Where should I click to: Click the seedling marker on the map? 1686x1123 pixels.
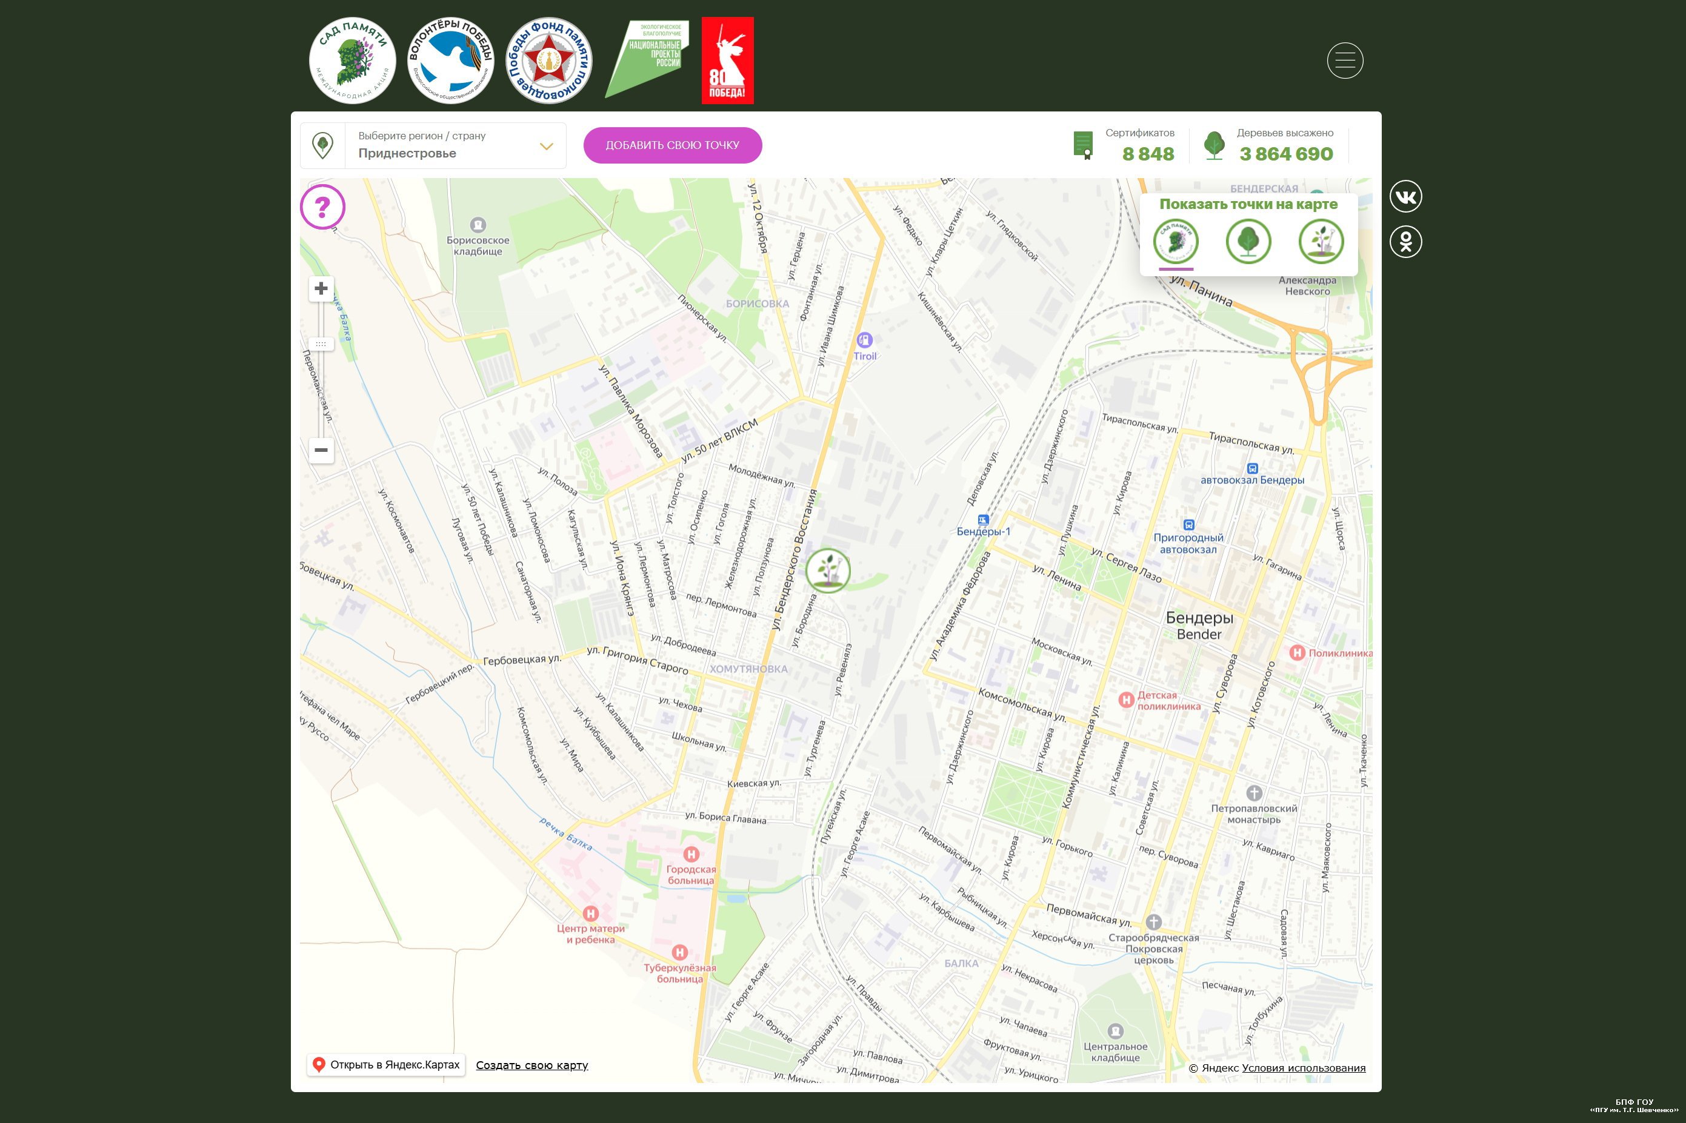(x=828, y=571)
